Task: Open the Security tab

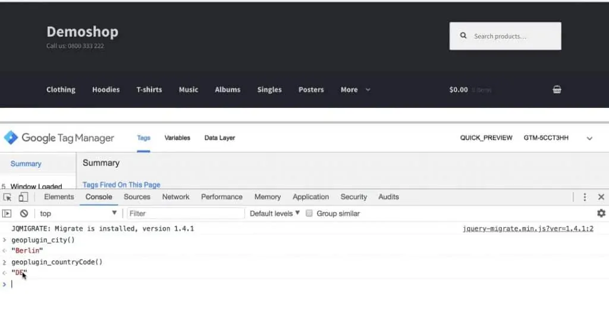Action: coord(354,197)
